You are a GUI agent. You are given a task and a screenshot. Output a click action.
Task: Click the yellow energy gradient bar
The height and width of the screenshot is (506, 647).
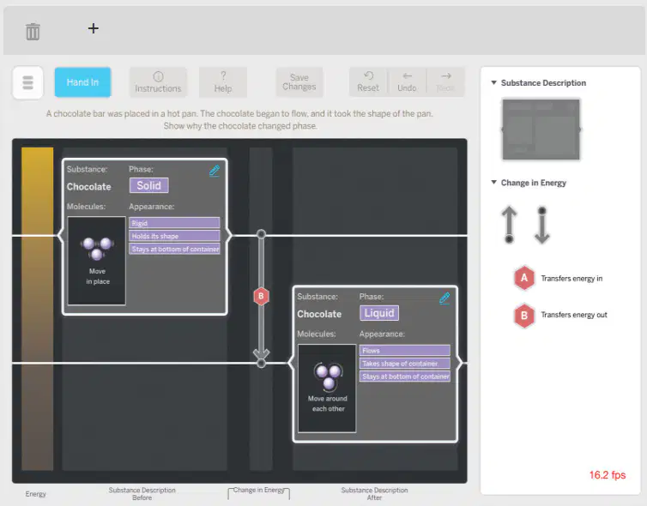[x=37, y=309]
